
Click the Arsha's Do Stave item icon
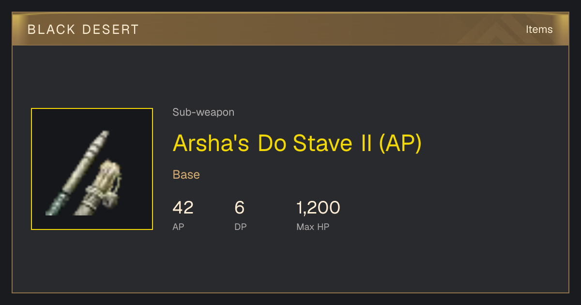coord(92,169)
